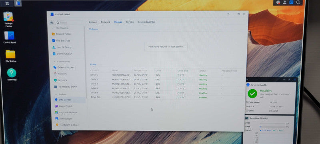Open the Device Analytics tab
This screenshot has height=144, width=320.
[x=146, y=22]
